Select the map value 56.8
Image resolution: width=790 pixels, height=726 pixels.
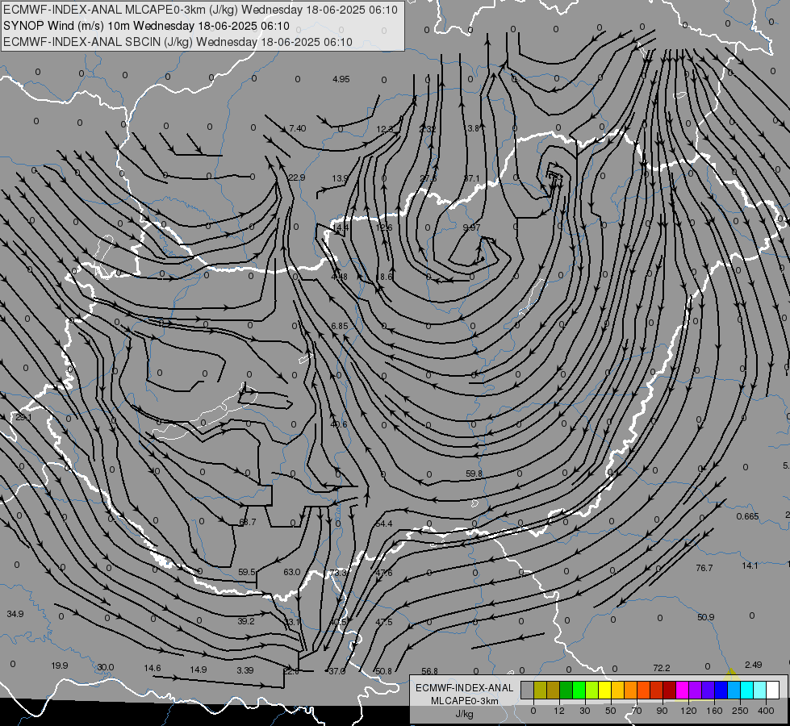tap(430, 671)
